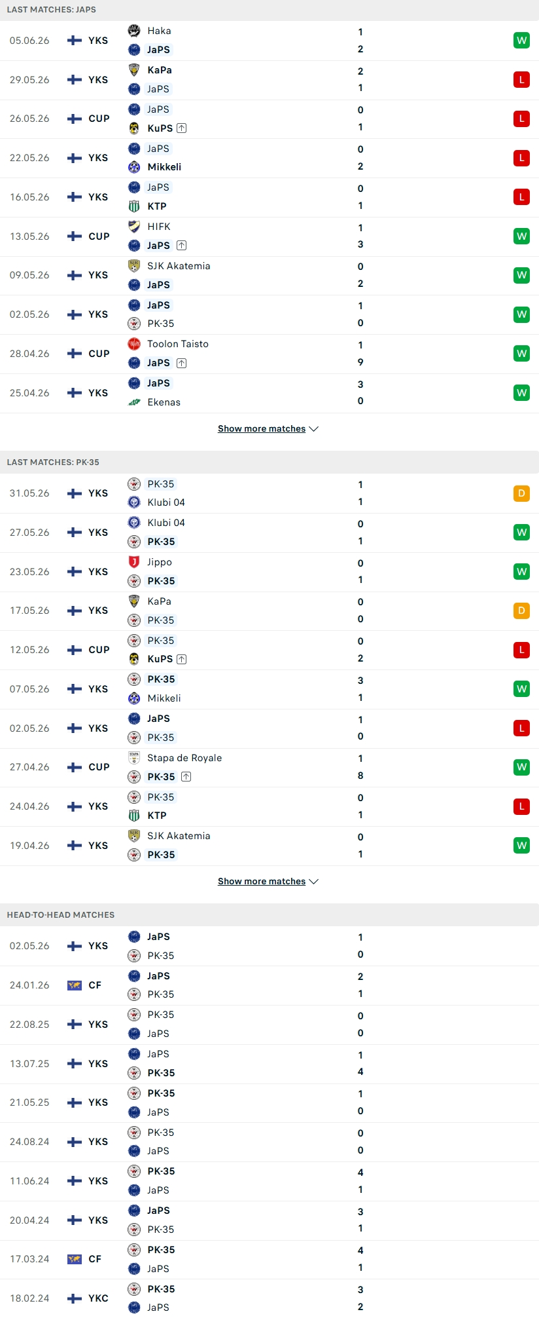
Task: Click PK-35 logo in 13.07.25 head-to-head
Action: pos(134,1073)
